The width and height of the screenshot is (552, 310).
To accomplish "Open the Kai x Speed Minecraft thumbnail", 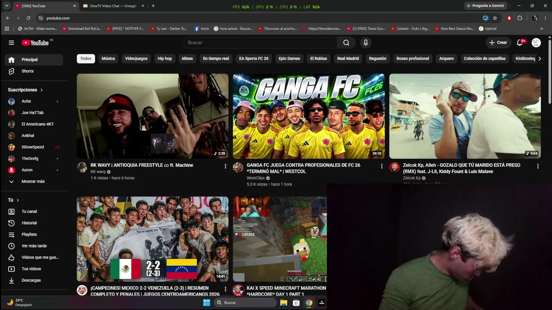I will pos(280,239).
